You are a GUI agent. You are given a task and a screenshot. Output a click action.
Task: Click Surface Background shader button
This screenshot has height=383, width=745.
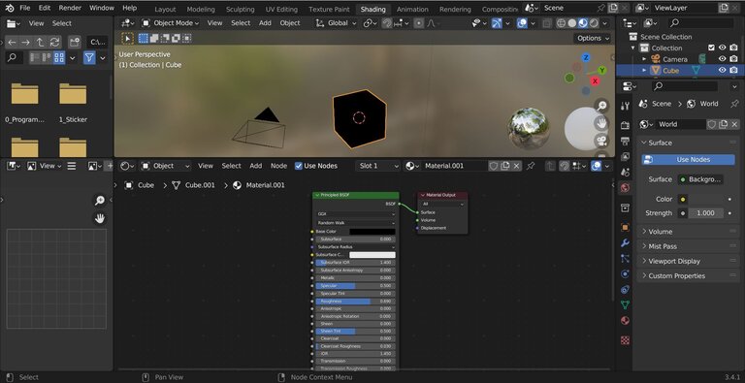point(700,179)
